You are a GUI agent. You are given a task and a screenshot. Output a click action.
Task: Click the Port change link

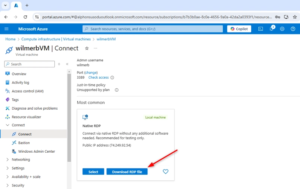pos(91,73)
